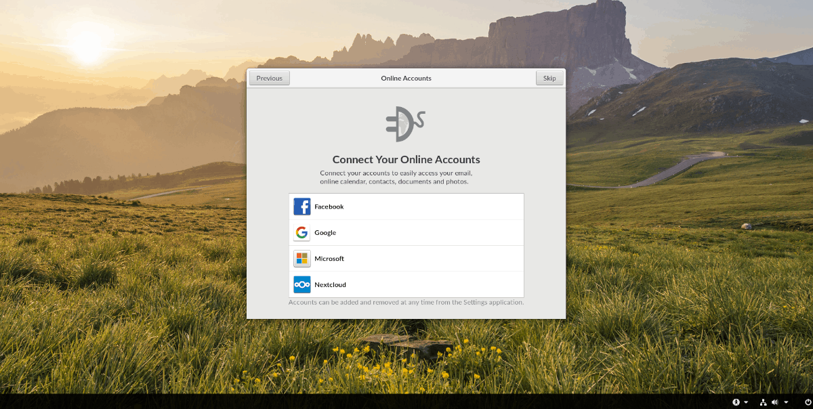The height and width of the screenshot is (409, 813).
Task: Click the Nextcloud logo icon
Action: (x=302, y=284)
